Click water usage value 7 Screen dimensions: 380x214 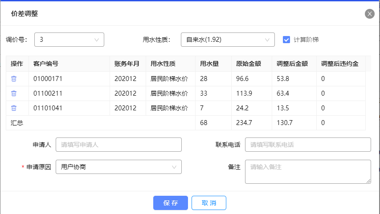pos(202,108)
